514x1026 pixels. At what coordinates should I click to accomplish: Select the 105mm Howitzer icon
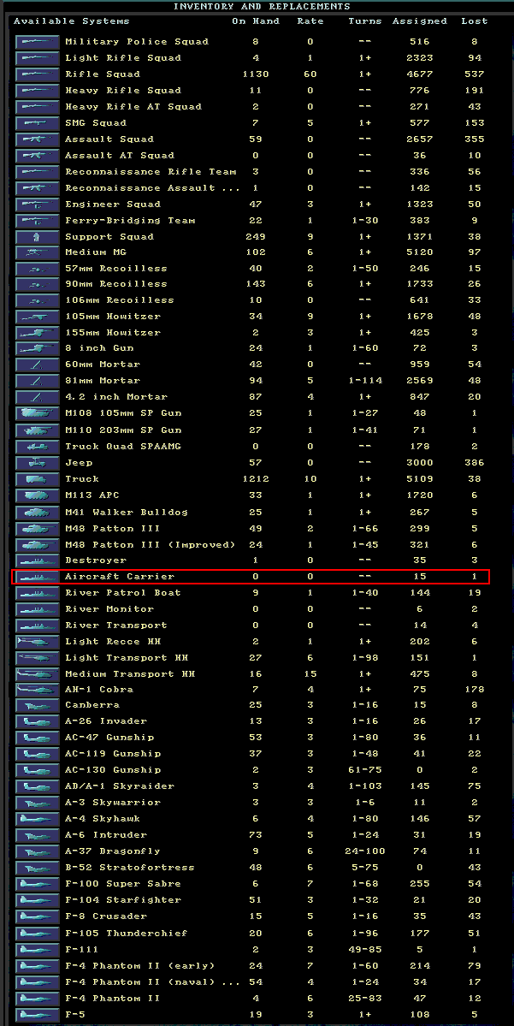[x=38, y=317]
